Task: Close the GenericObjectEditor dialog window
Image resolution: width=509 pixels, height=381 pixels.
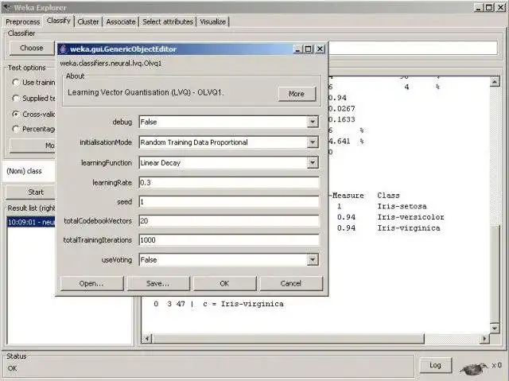Action: pos(320,49)
